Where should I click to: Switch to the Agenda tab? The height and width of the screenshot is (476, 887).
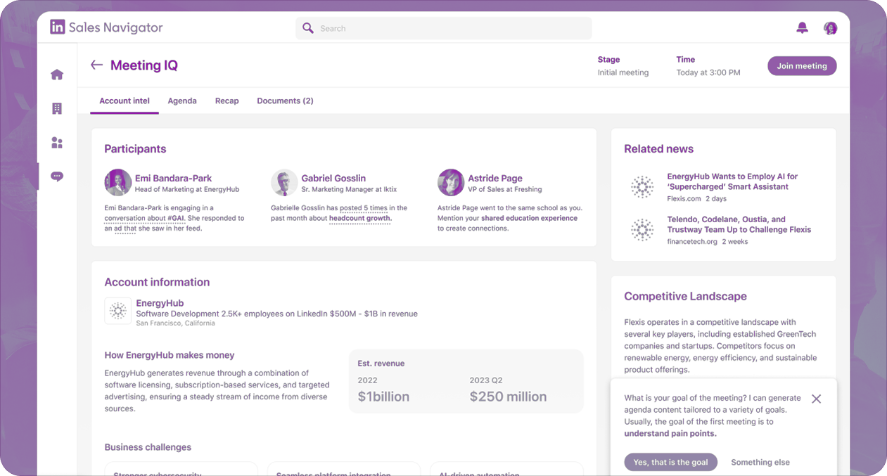pos(182,101)
